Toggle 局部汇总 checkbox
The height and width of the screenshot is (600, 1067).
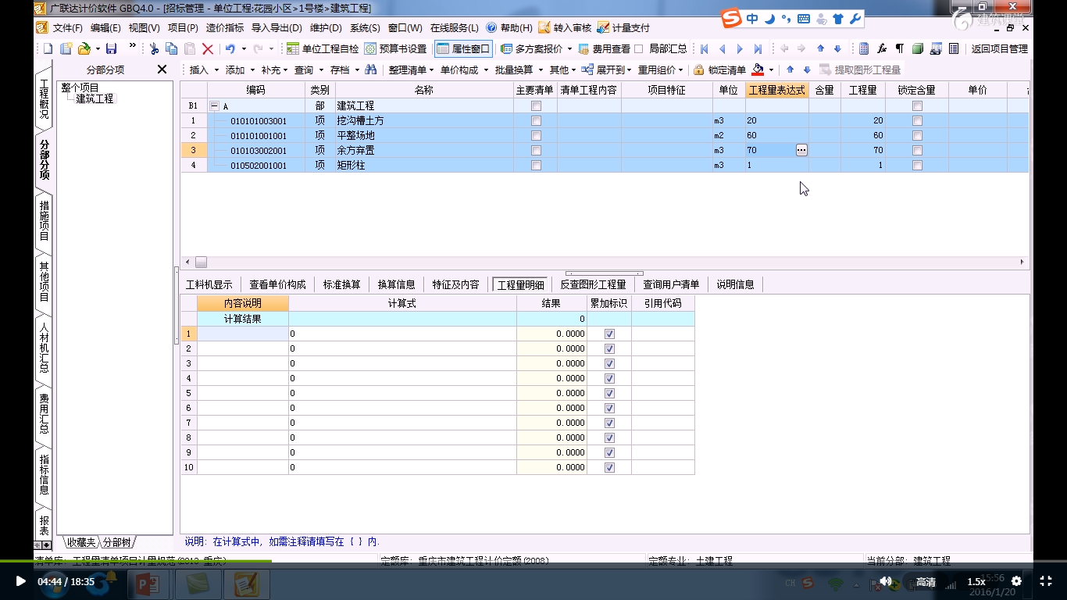pyautogui.click(x=638, y=48)
